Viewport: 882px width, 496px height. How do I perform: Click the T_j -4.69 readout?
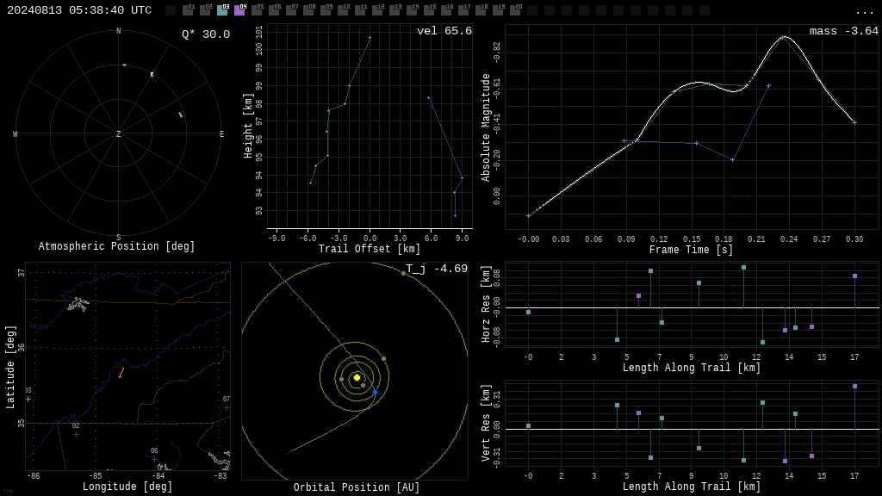point(437,269)
